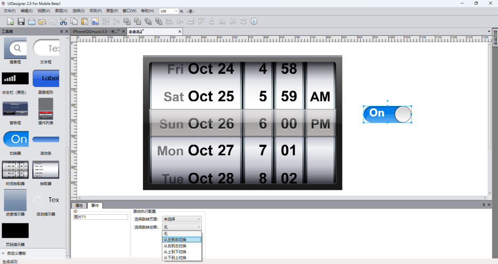The width and height of the screenshot is (498, 264).
Task: Toggle the preview eye icon
Action: click(x=190, y=11)
